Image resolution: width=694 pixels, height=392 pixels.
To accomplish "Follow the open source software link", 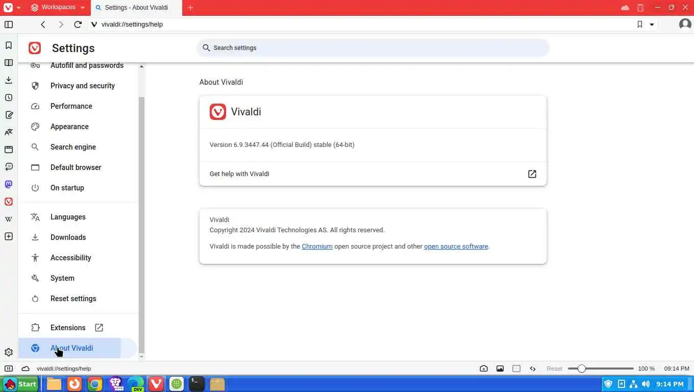I will point(456,247).
